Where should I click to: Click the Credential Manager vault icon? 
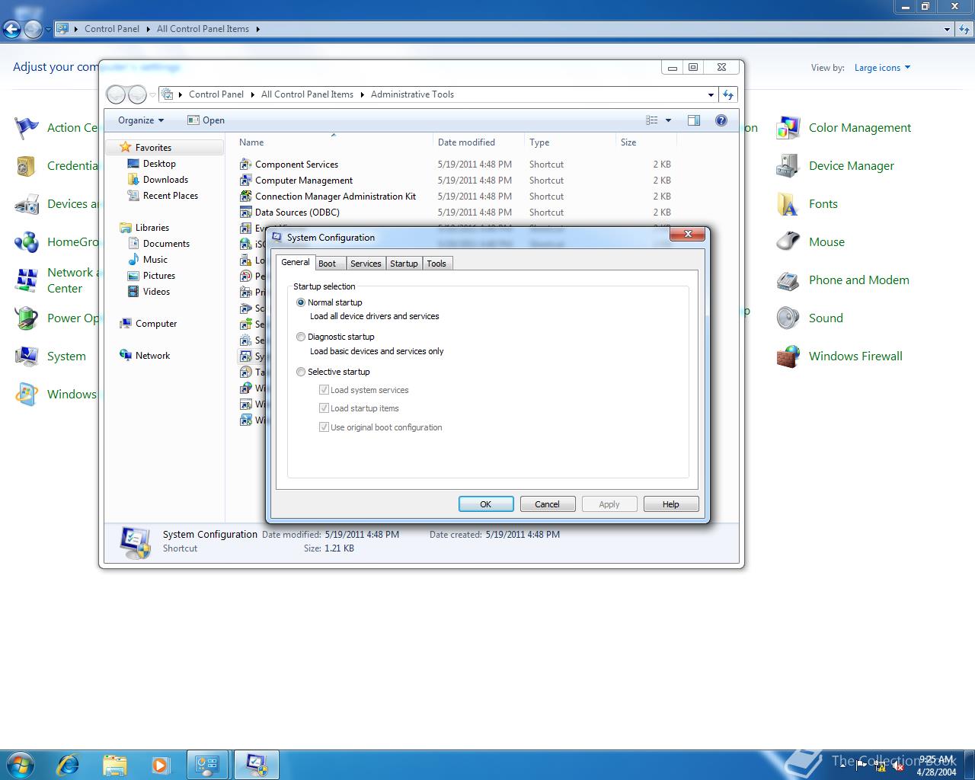(x=27, y=166)
